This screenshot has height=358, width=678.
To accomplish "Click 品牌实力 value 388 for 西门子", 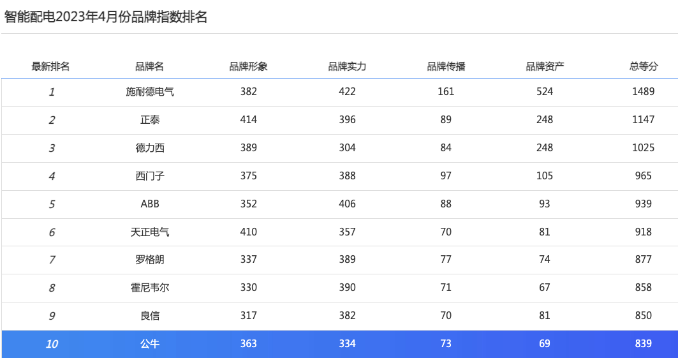I will tap(347, 176).
